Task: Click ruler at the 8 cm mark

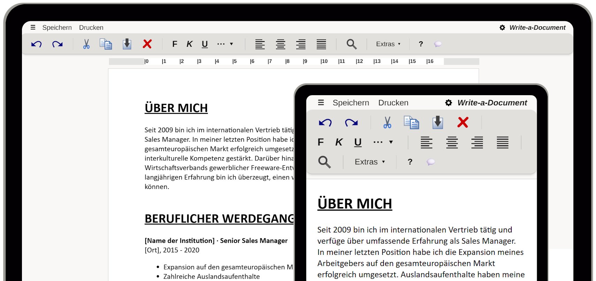Action: (288, 61)
